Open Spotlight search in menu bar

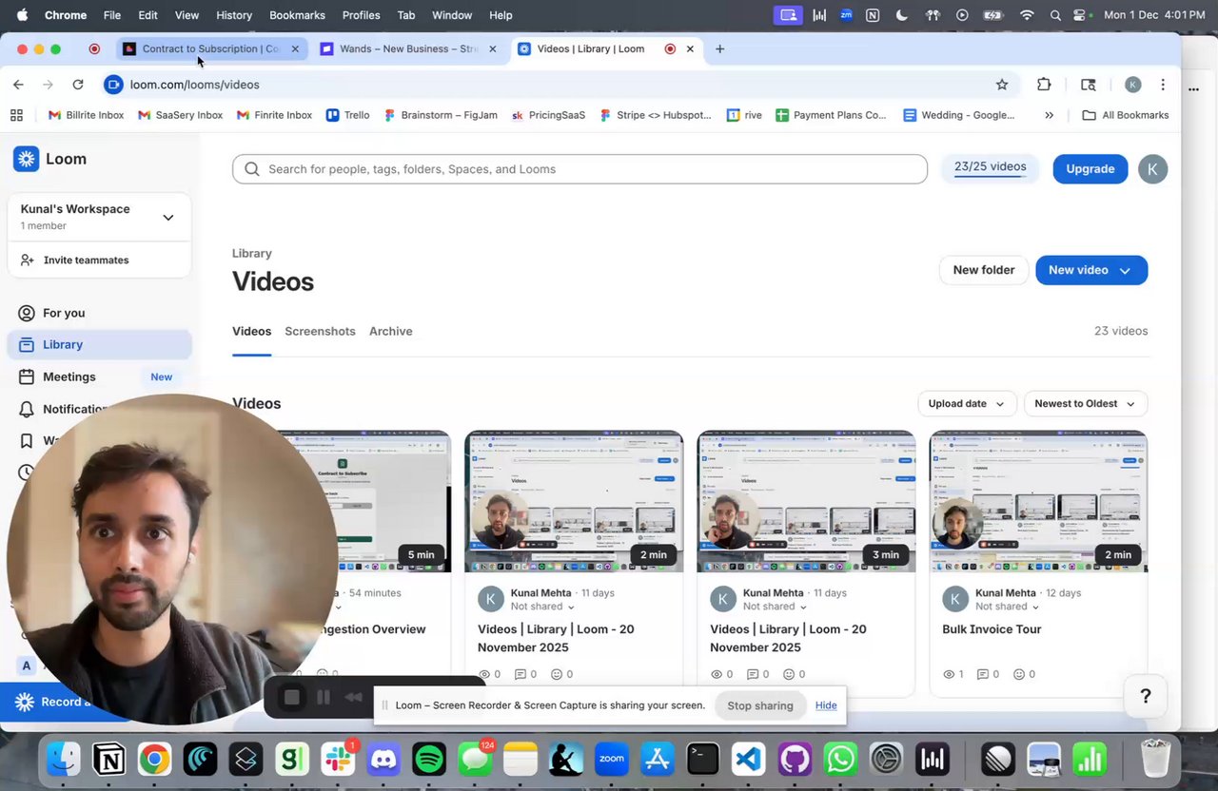(x=1055, y=15)
